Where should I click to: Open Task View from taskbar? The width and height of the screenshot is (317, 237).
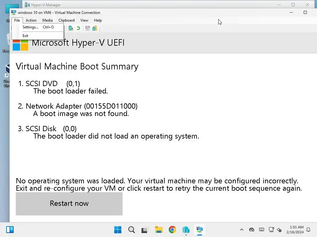[145, 230]
